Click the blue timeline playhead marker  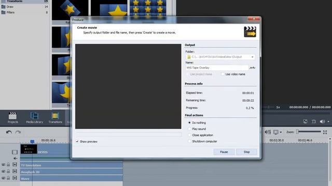[32, 142]
